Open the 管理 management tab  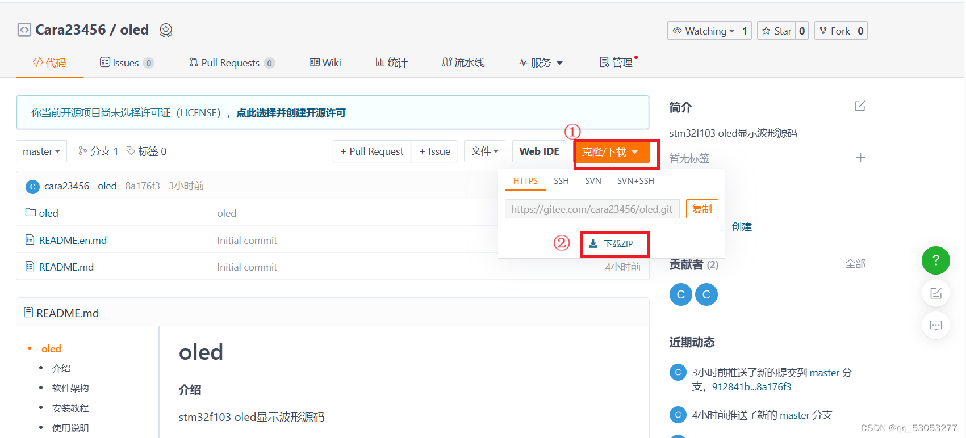click(616, 62)
